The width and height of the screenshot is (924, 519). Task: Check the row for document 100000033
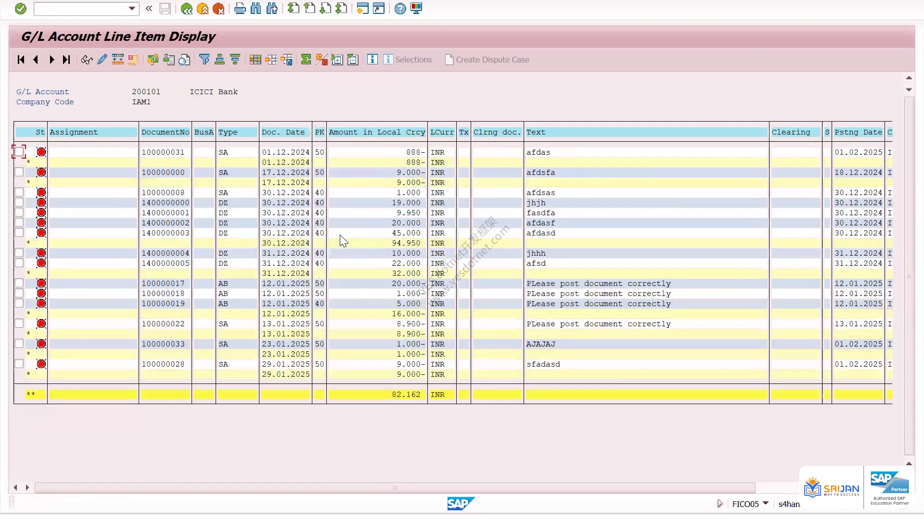(19, 344)
